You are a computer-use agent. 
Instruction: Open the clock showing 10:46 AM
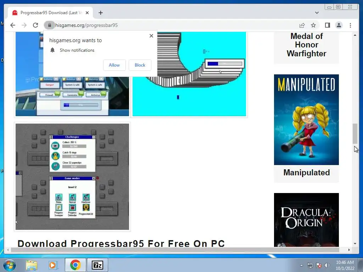[345, 265]
